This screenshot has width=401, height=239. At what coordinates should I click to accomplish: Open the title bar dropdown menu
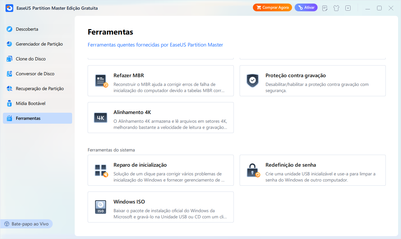pos(348,8)
